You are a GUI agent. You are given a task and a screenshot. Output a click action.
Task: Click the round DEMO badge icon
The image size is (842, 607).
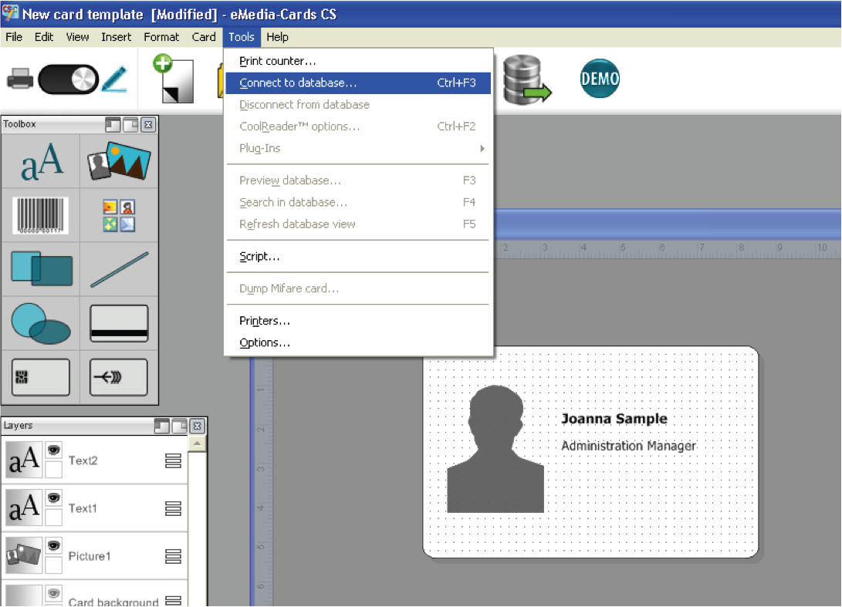600,79
